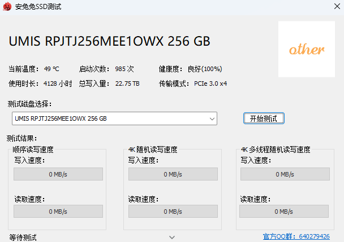Click 4K random write speed bar

click(173, 174)
